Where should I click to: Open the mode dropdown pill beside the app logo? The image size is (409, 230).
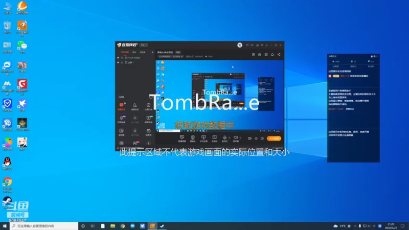144,45
